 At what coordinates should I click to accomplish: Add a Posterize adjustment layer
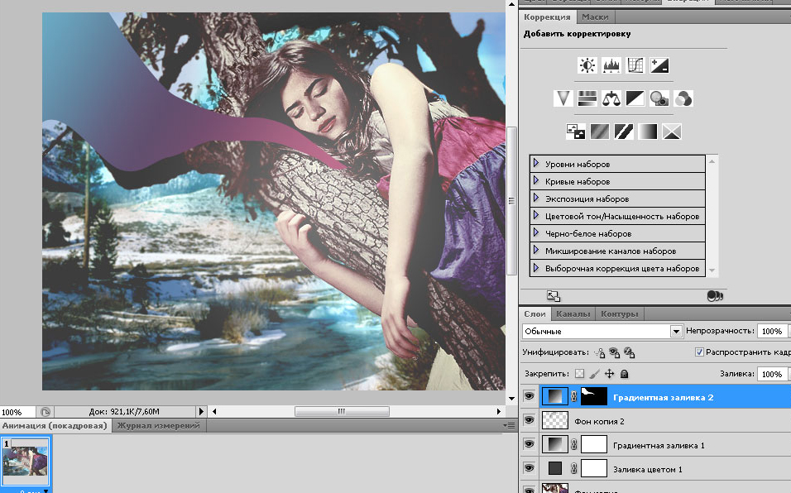click(x=599, y=132)
